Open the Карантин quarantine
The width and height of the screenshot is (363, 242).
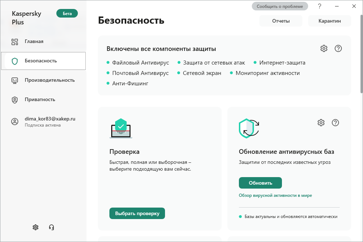click(x=329, y=21)
